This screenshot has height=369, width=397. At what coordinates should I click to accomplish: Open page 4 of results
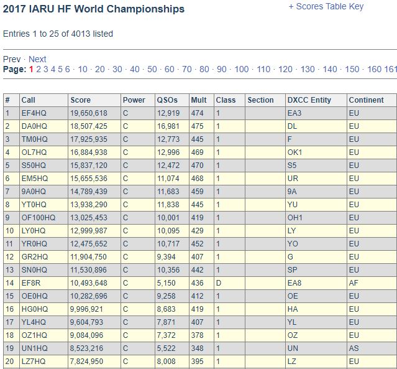pos(53,69)
